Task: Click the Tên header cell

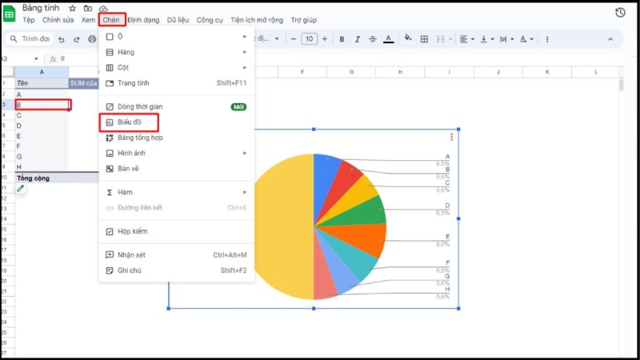Action: 42,83
